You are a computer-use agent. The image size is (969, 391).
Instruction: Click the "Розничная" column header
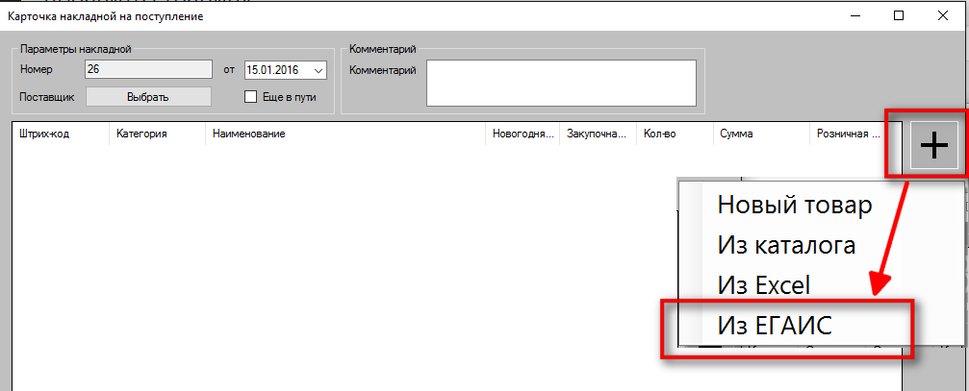855,134
